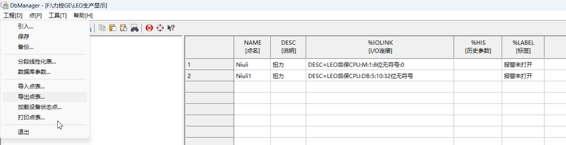
Task: Open the 工具[T] menu
Action: (x=58, y=15)
